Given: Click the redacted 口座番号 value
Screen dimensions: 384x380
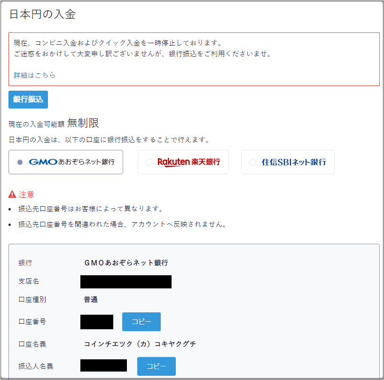Looking at the screenshot, I should [x=97, y=322].
